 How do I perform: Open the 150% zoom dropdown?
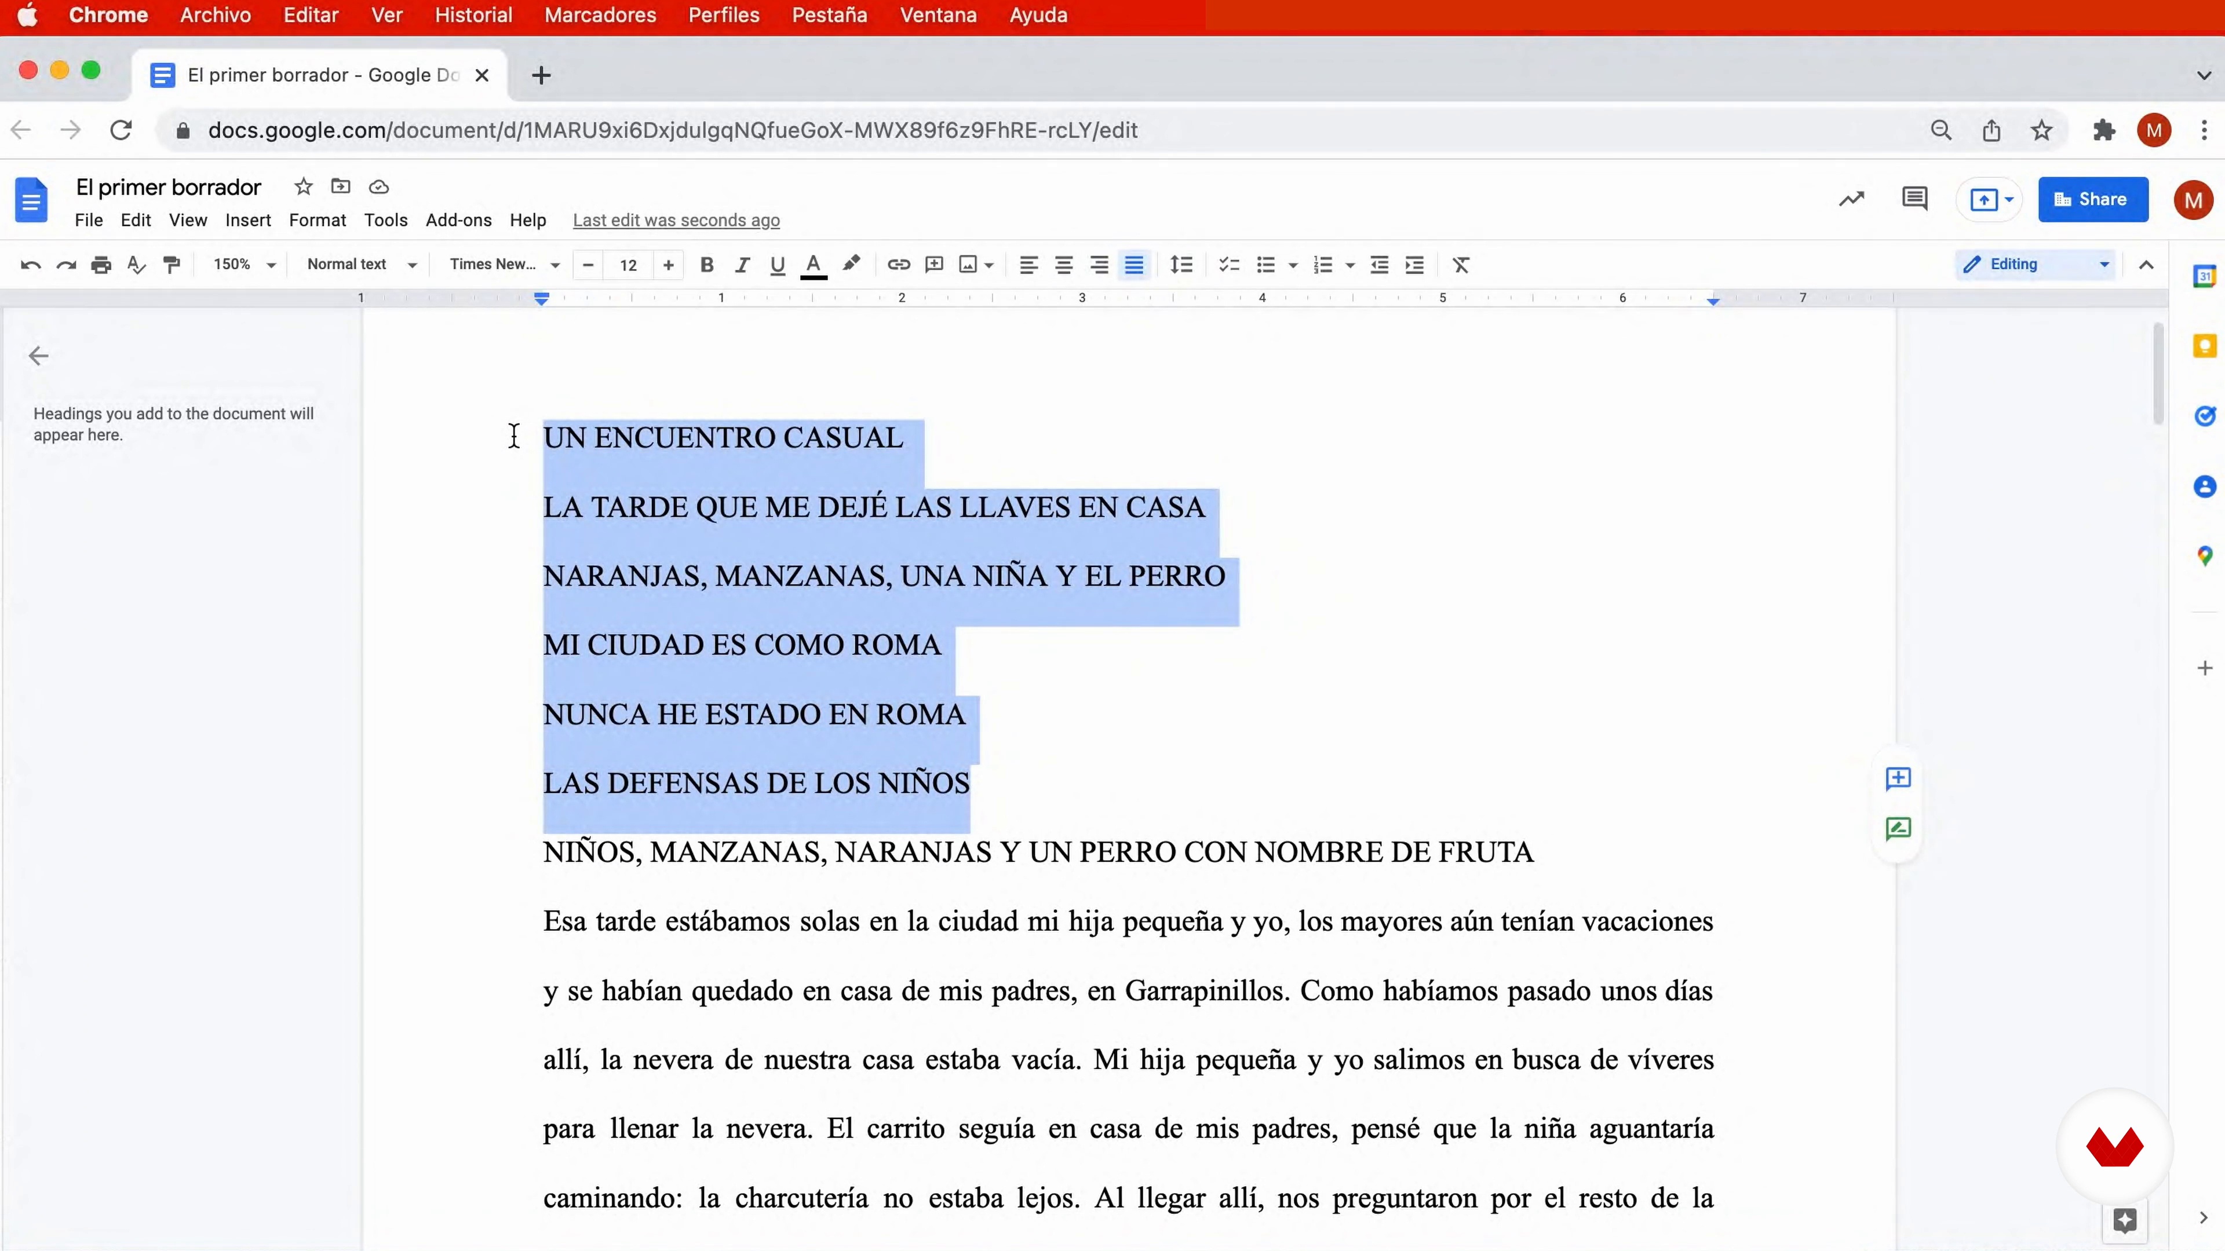pos(245,264)
